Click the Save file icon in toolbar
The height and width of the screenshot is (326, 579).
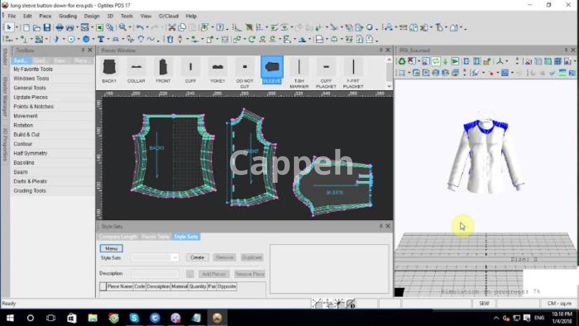tap(47, 28)
